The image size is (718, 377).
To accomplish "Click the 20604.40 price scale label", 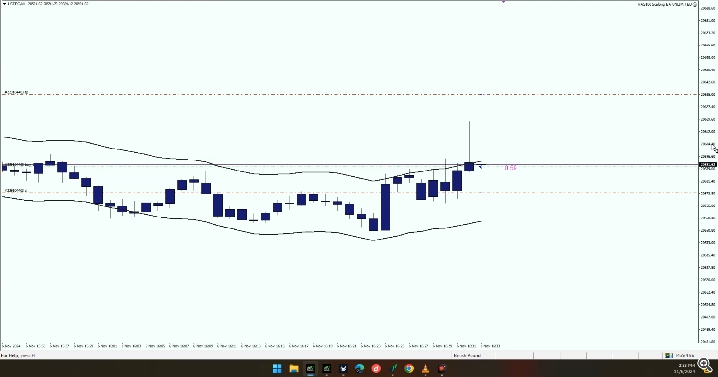I will pyautogui.click(x=708, y=144).
